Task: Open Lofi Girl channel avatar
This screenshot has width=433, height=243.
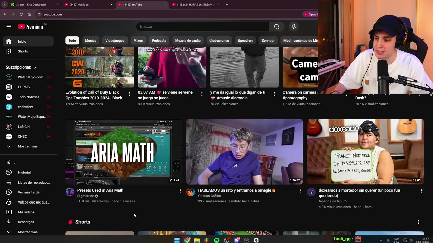Action: (x=9, y=127)
